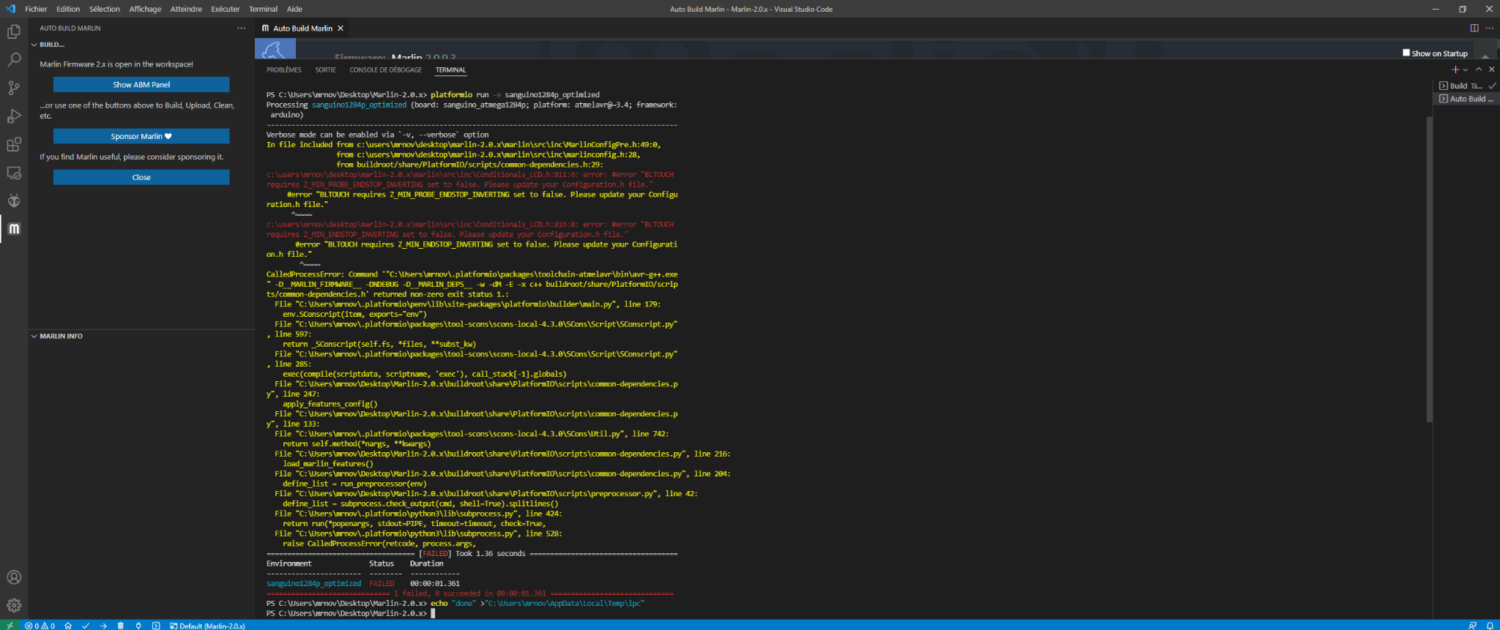Click the Show ABM Panel button
Viewport: 1500px width, 630px height.
pyautogui.click(x=141, y=85)
